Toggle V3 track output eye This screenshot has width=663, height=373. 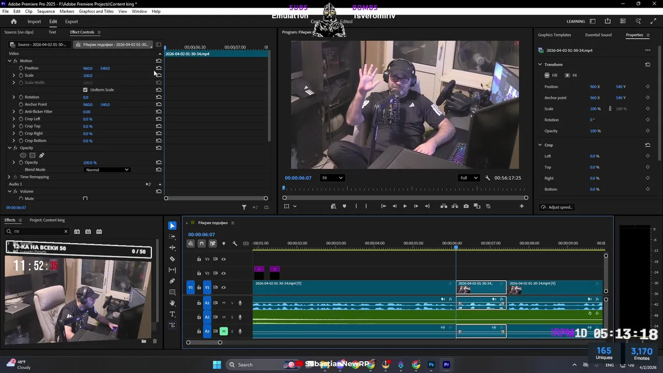tap(224, 259)
